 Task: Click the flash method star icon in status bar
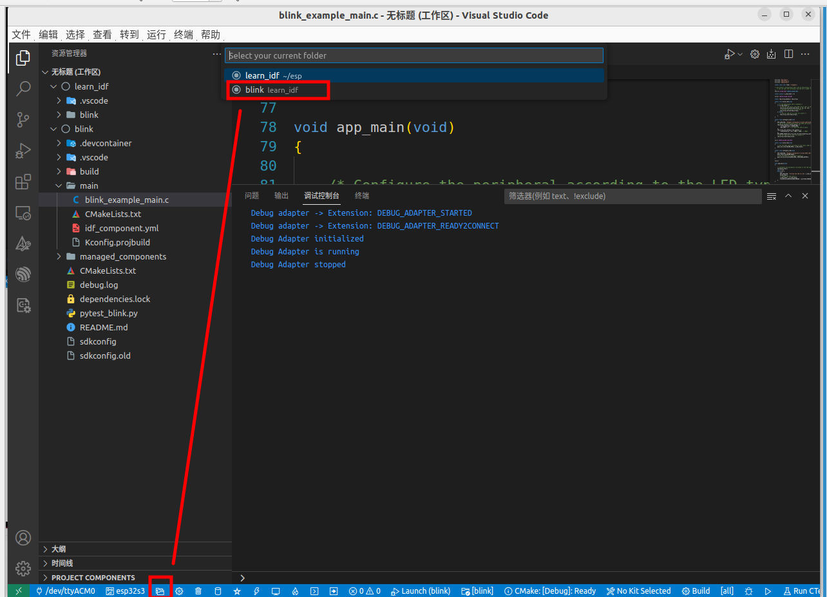(237, 591)
